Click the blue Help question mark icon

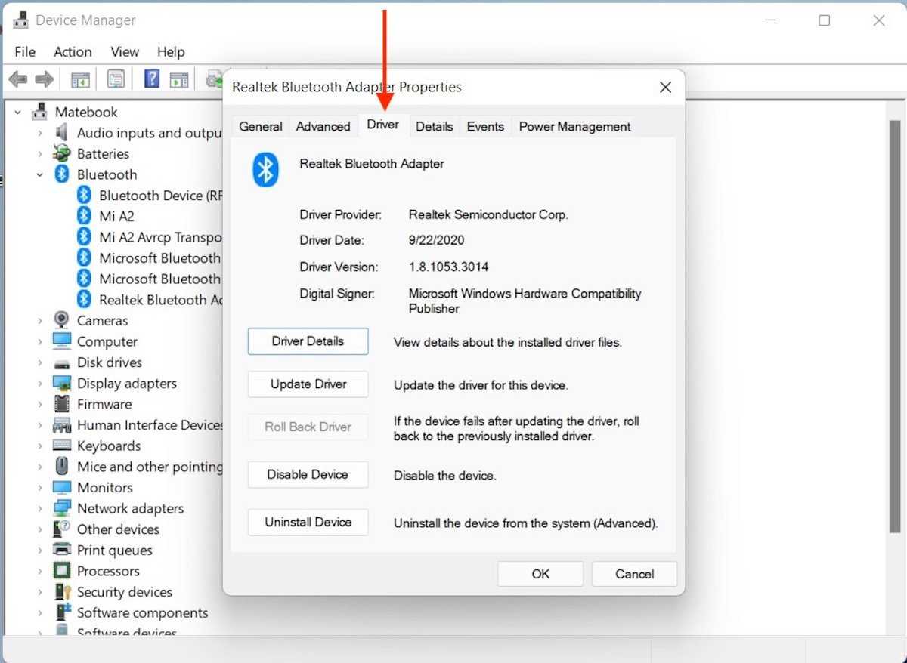(152, 79)
